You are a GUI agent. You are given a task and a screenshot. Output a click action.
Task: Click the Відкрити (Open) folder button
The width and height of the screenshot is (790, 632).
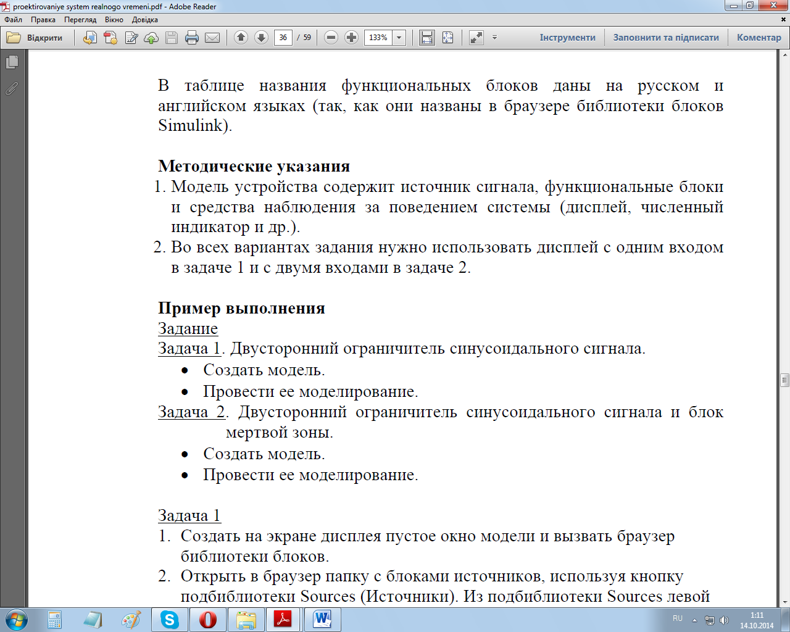pyautogui.click(x=35, y=38)
